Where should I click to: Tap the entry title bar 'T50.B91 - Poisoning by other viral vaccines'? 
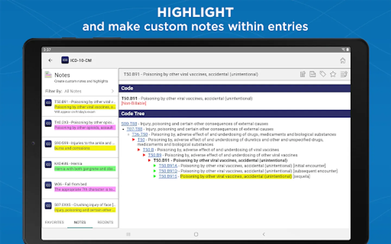point(191,74)
